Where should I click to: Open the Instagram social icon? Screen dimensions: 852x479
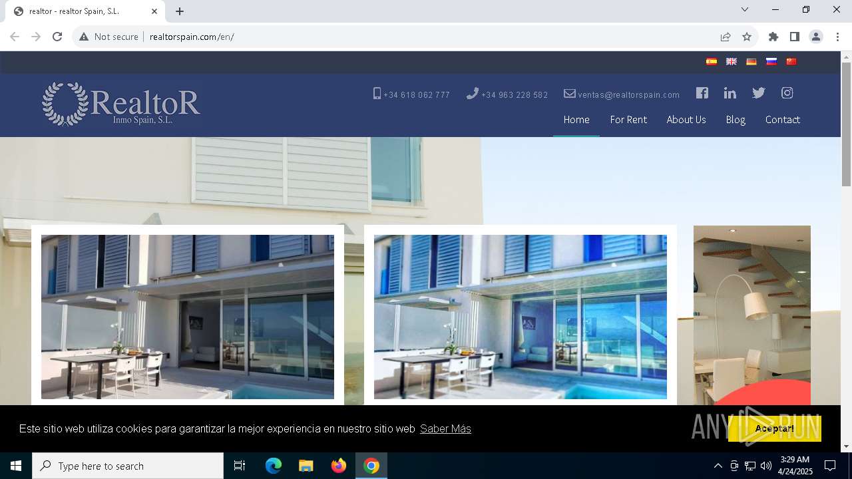tap(787, 93)
